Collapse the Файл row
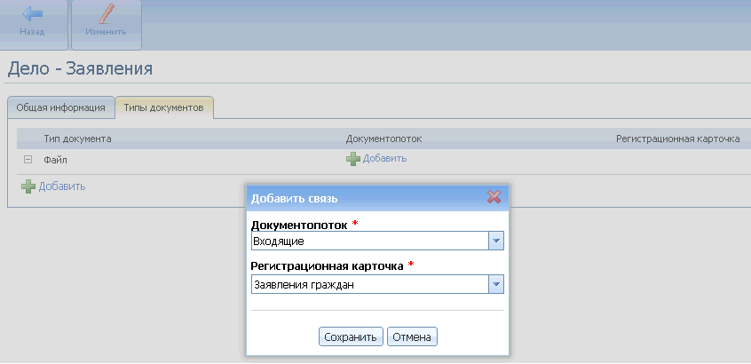The width and height of the screenshot is (751, 364). (x=28, y=160)
